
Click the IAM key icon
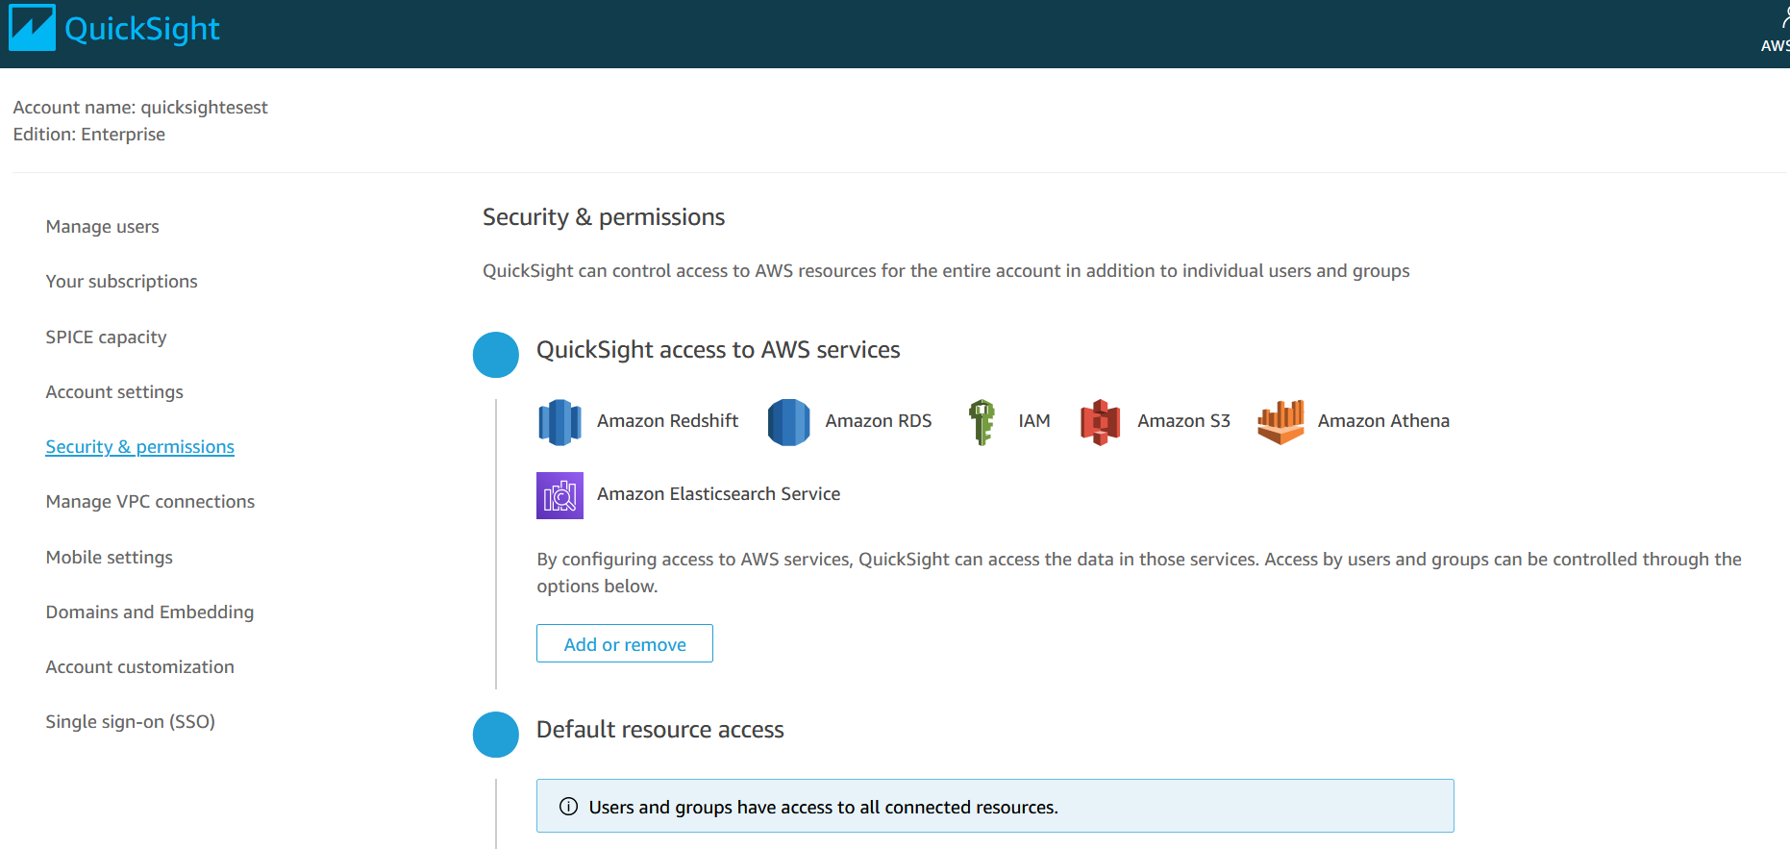click(x=982, y=422)
